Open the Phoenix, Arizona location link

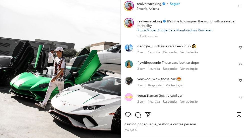click(x=148, y=9)
